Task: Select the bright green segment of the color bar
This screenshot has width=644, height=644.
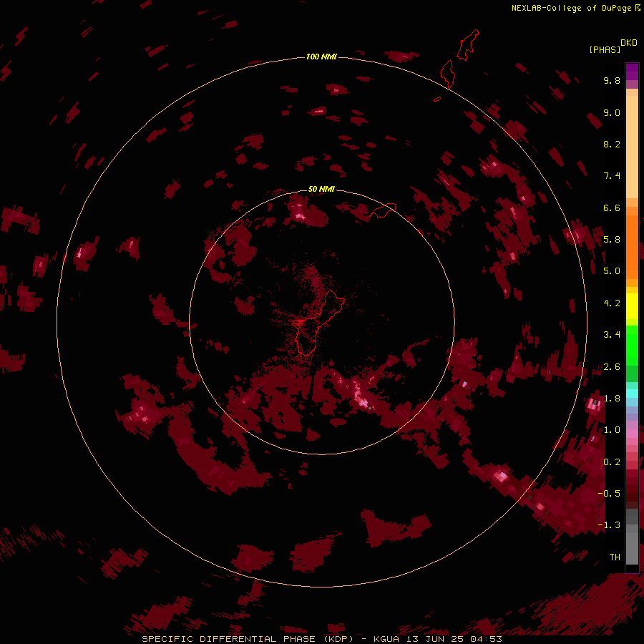Action: point(632,345)
